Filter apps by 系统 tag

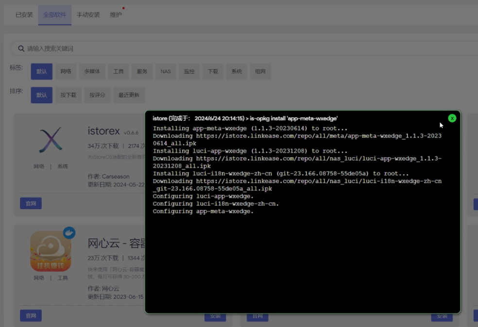(237, 71)
